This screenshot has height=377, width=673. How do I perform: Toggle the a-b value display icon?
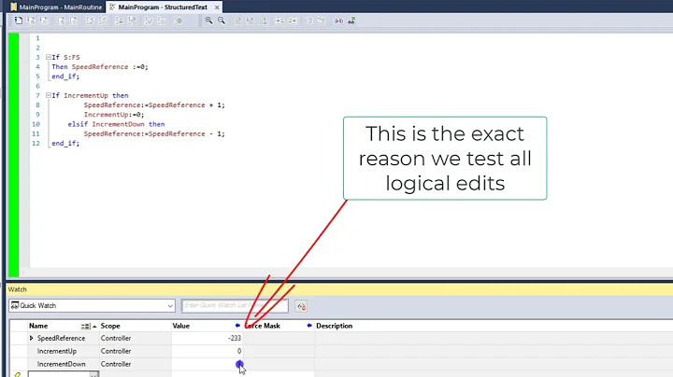pyautogui.click(x=338, y=21)
